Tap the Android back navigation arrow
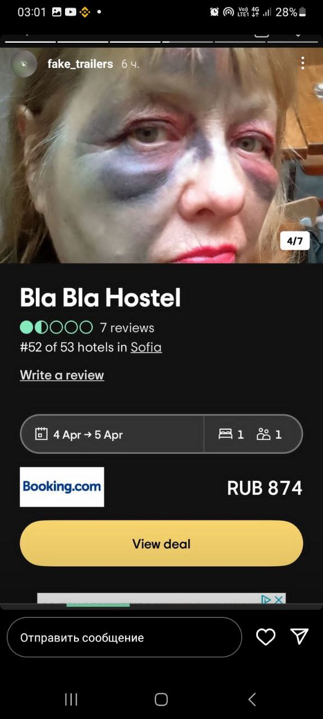Image resolution: width=323 pixels, height=719 pixels. tap(252, 699)
